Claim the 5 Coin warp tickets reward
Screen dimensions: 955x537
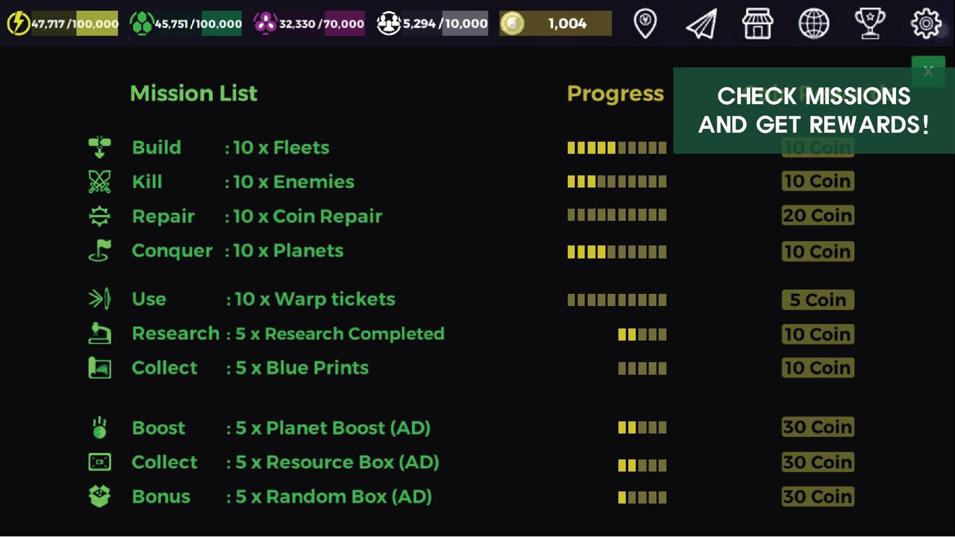click(817, 299)
